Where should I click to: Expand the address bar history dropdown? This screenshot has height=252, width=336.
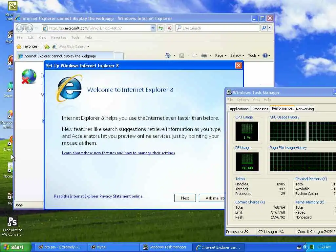pyautogui.click(x=153, y=28)
